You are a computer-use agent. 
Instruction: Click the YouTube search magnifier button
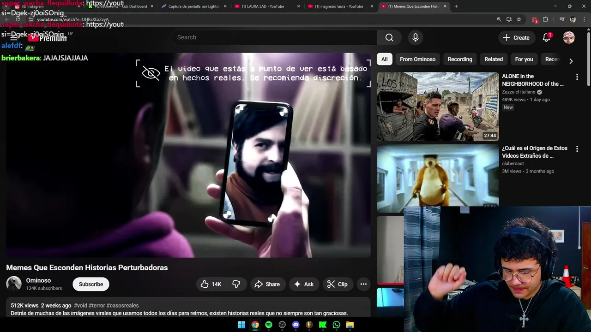pos(389,37)
